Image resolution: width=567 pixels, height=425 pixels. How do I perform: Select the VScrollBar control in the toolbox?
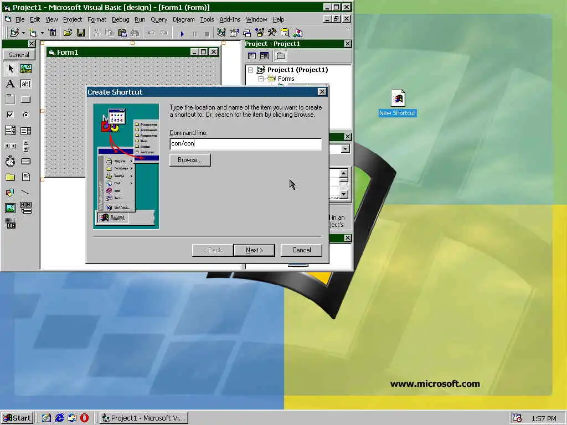[x=25, y=146]
